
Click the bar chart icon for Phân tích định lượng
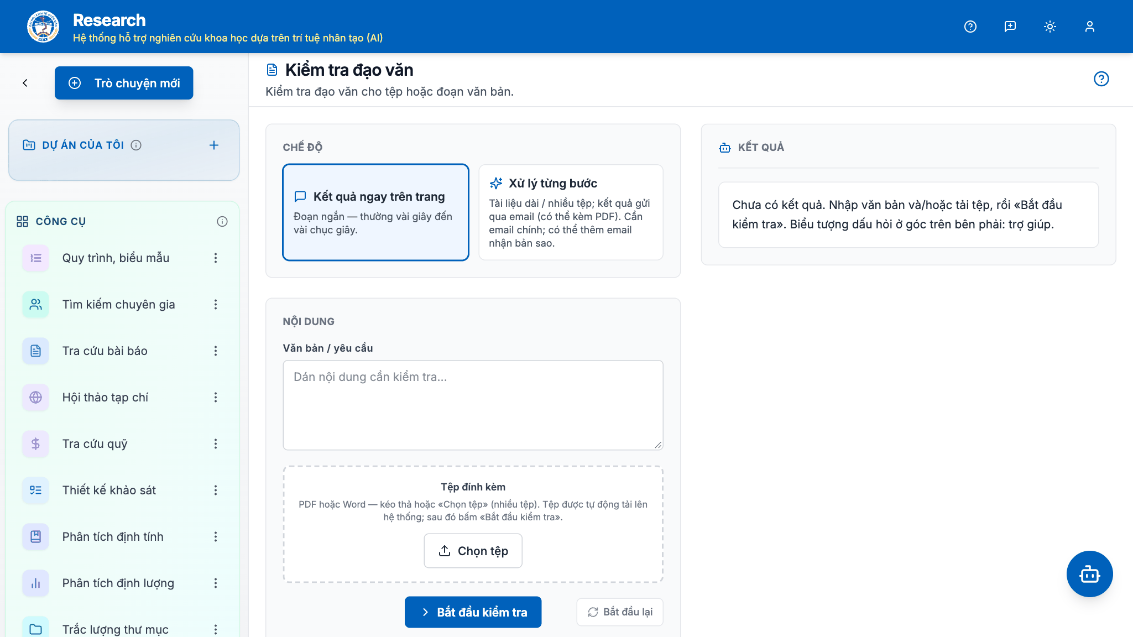[x=36, y=583]
